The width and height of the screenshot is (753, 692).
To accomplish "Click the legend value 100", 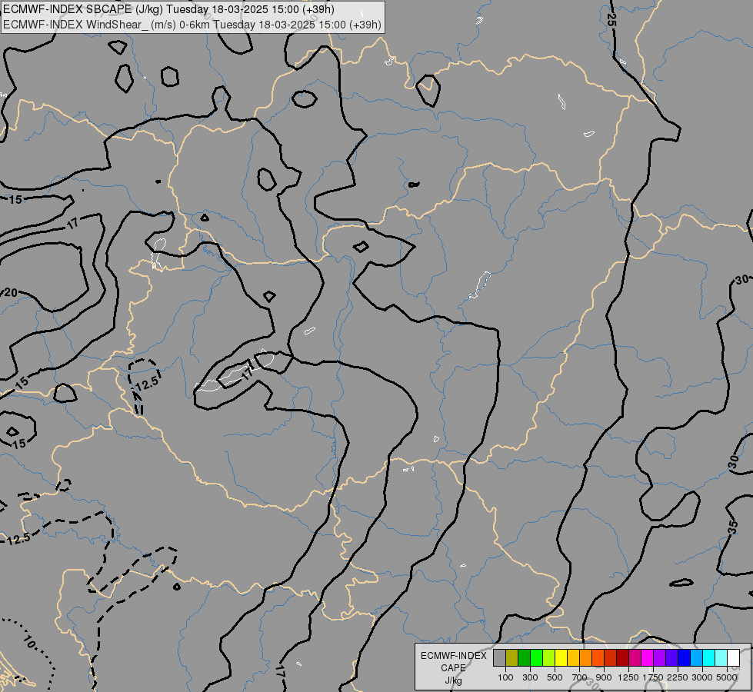I will tap(505, 677).
